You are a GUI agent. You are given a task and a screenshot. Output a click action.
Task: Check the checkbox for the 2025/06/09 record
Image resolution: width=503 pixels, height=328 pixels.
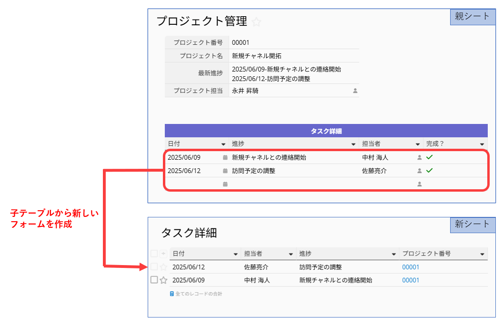tap(154, 280)
